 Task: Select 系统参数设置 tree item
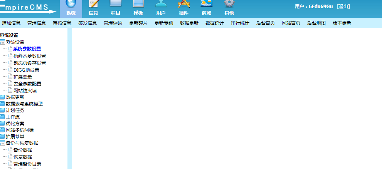click(x=27, y=49)
